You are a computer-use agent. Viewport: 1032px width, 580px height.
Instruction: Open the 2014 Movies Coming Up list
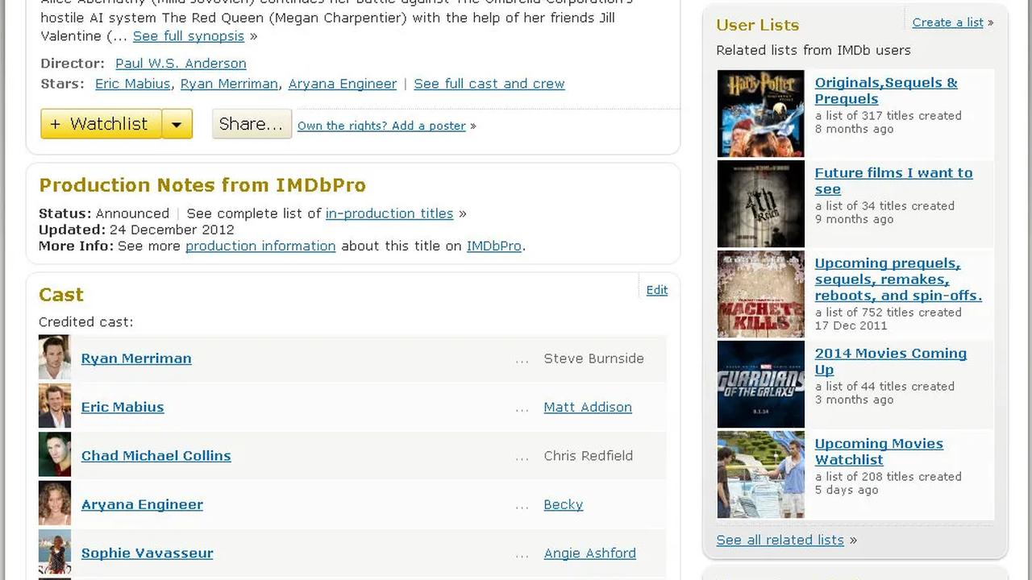point(891,361)
